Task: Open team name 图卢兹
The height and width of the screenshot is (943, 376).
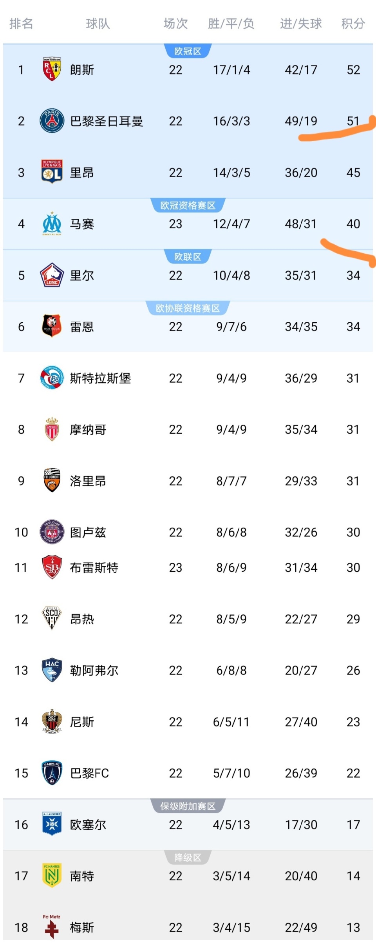Action: click(88, 532)
